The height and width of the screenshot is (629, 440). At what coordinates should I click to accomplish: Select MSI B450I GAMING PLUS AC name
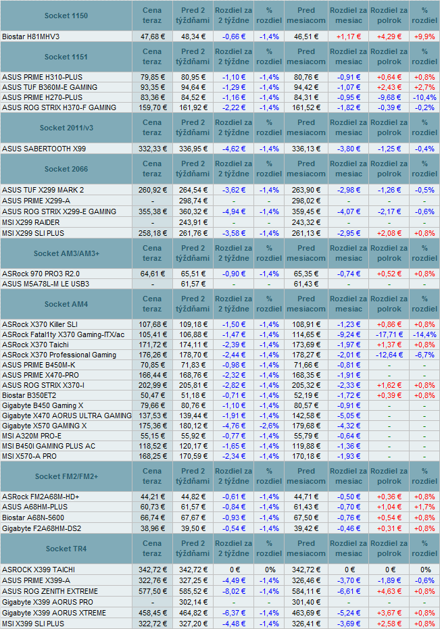click(49, 446)
